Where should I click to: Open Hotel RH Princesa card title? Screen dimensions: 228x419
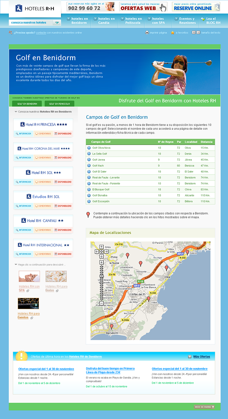(44, 124)
